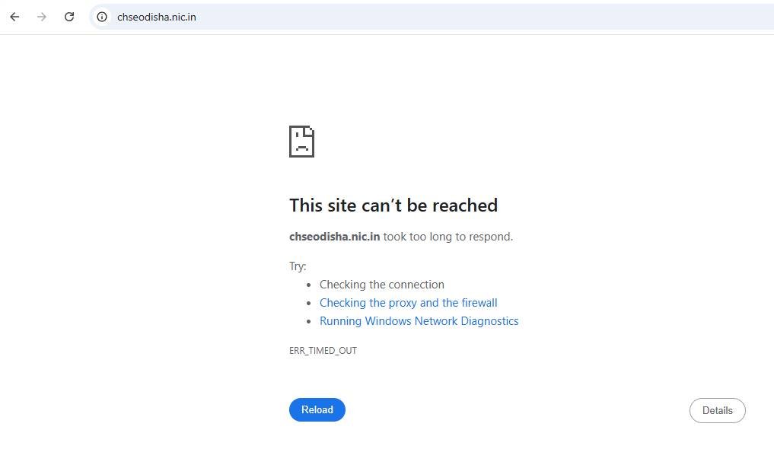Click the bold chseodisha.nic.in text in message
This screenshot has width=774, height=449.
335,237
